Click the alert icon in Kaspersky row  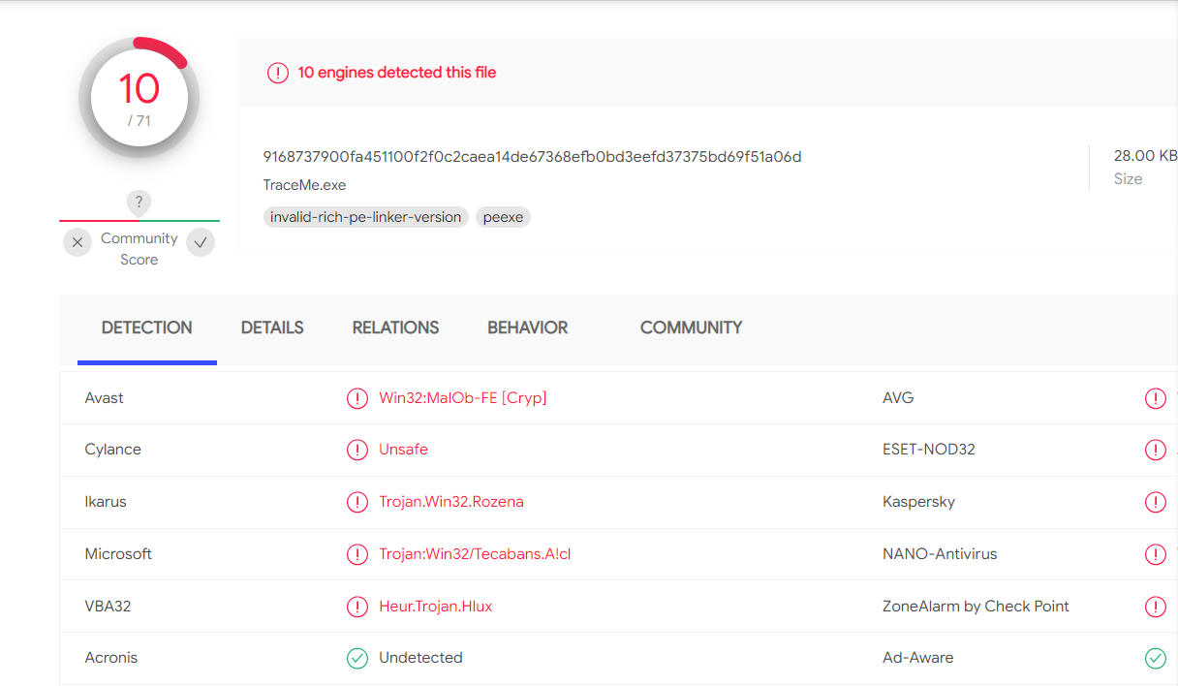click(x=1156, y=502)
